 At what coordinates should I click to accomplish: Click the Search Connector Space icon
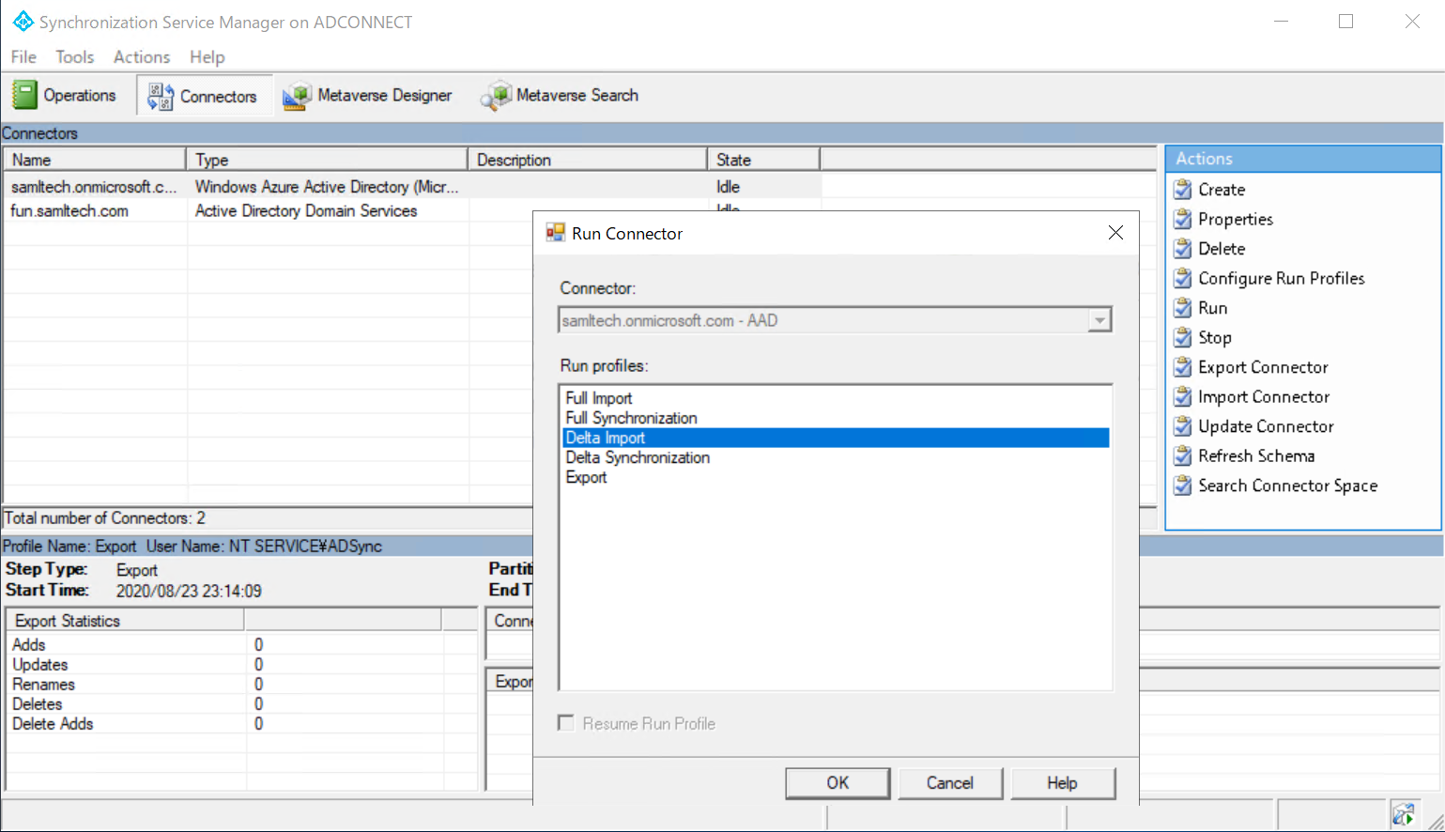[1183, 485]
